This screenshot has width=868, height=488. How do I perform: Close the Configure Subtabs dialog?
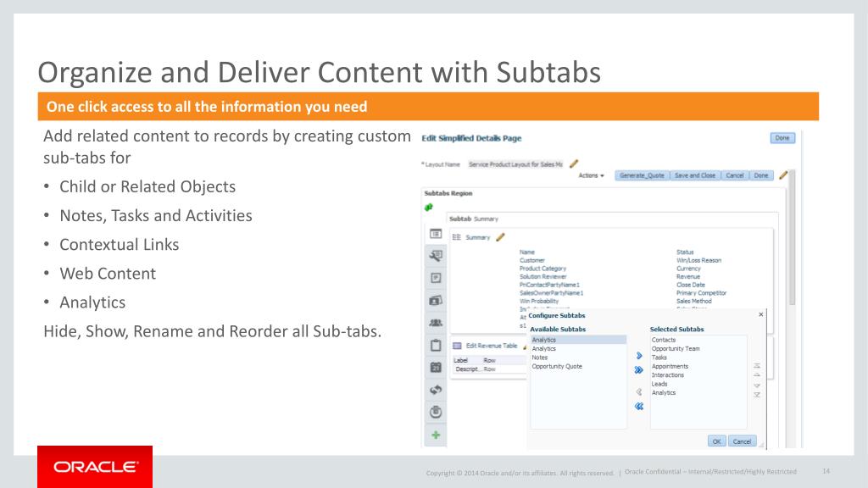(760, 314)
